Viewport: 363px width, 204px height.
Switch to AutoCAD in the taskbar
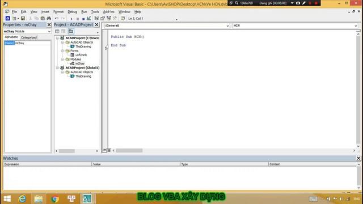pos(87,199)
